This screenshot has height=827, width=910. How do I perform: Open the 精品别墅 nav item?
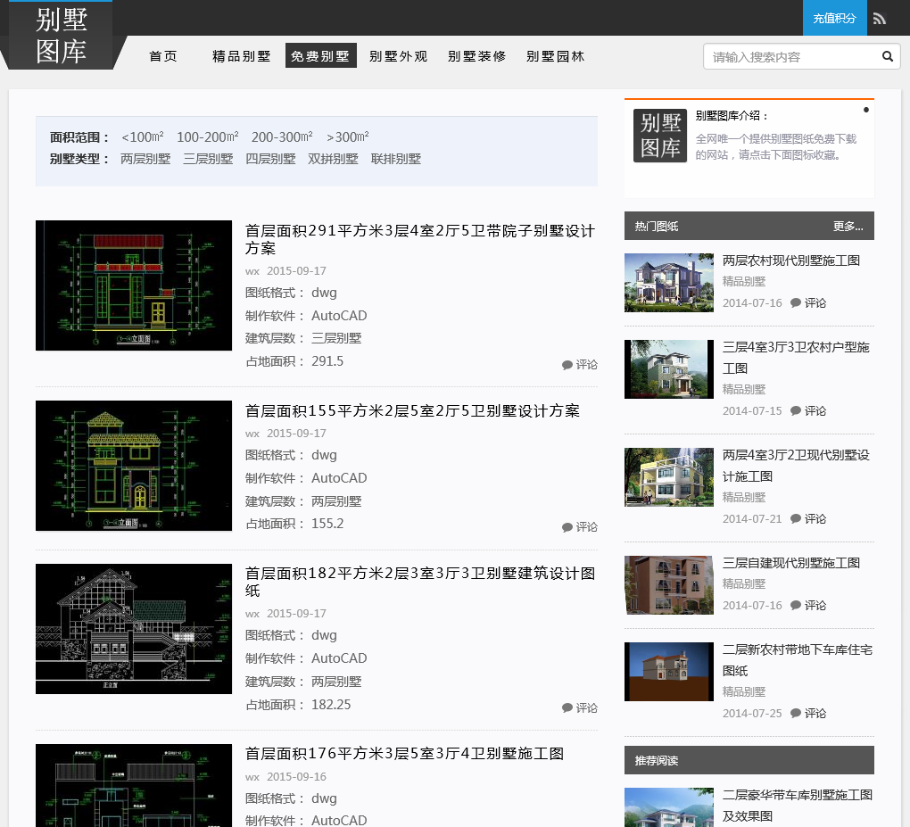click(242, 55)
